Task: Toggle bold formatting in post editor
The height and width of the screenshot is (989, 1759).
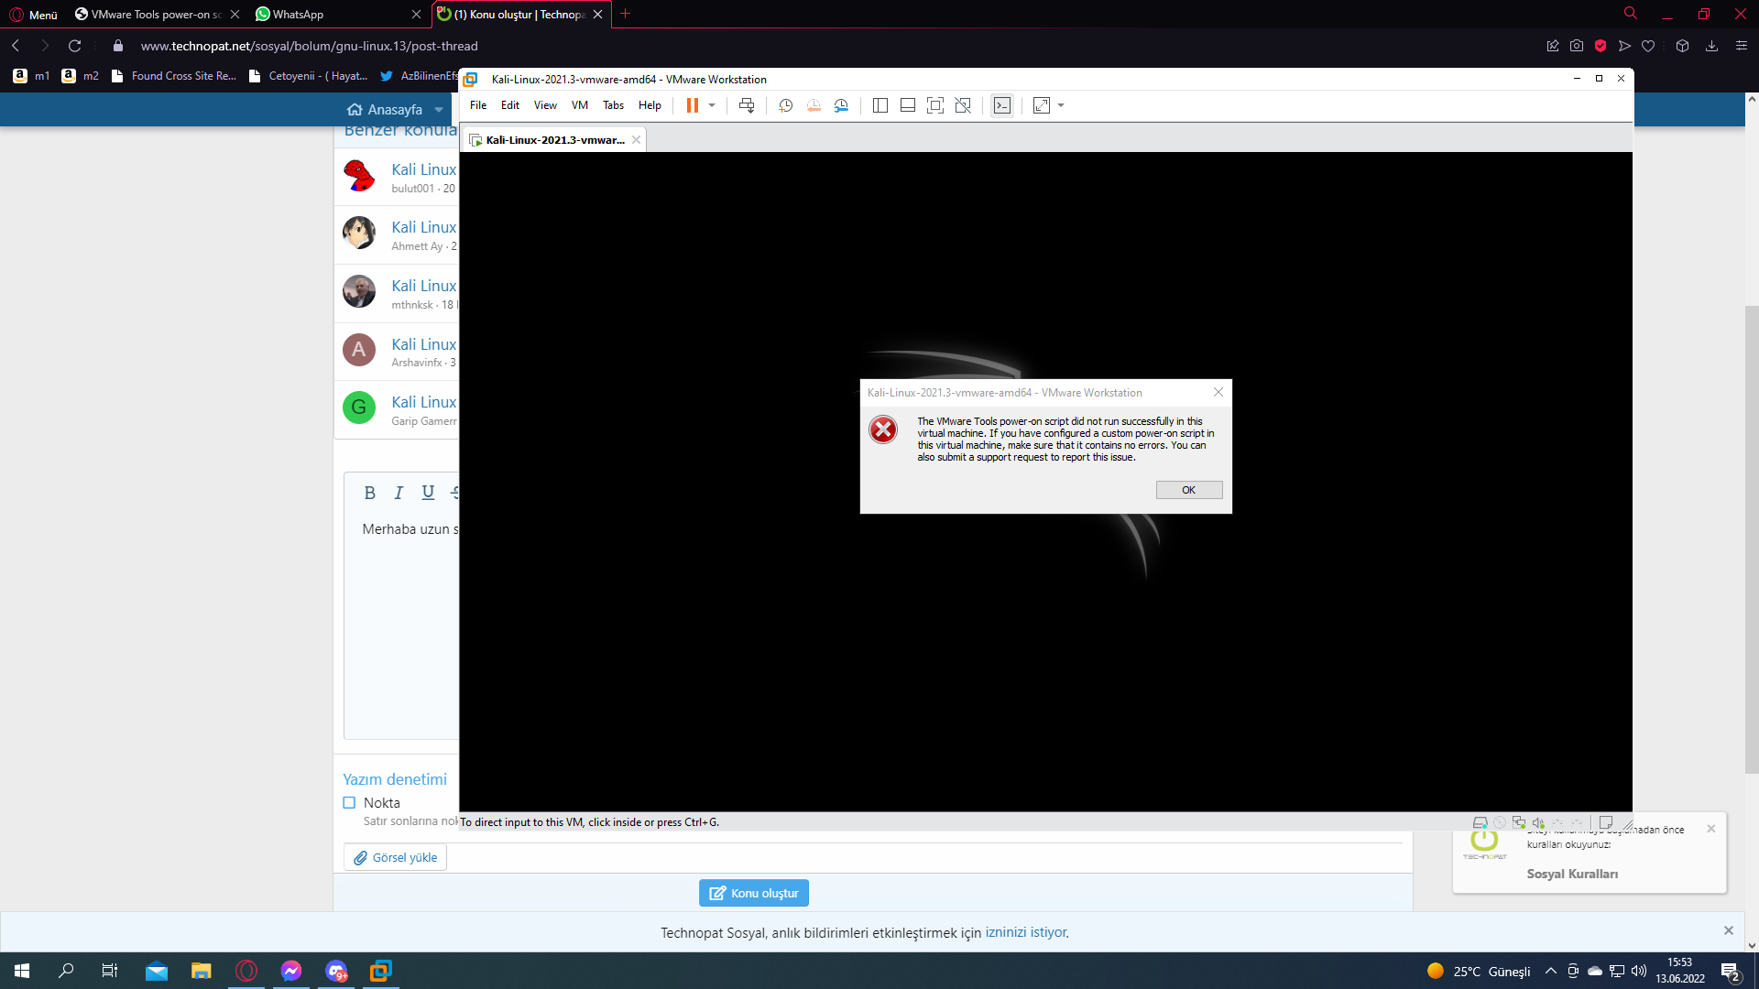Action: tap(369, 493)
